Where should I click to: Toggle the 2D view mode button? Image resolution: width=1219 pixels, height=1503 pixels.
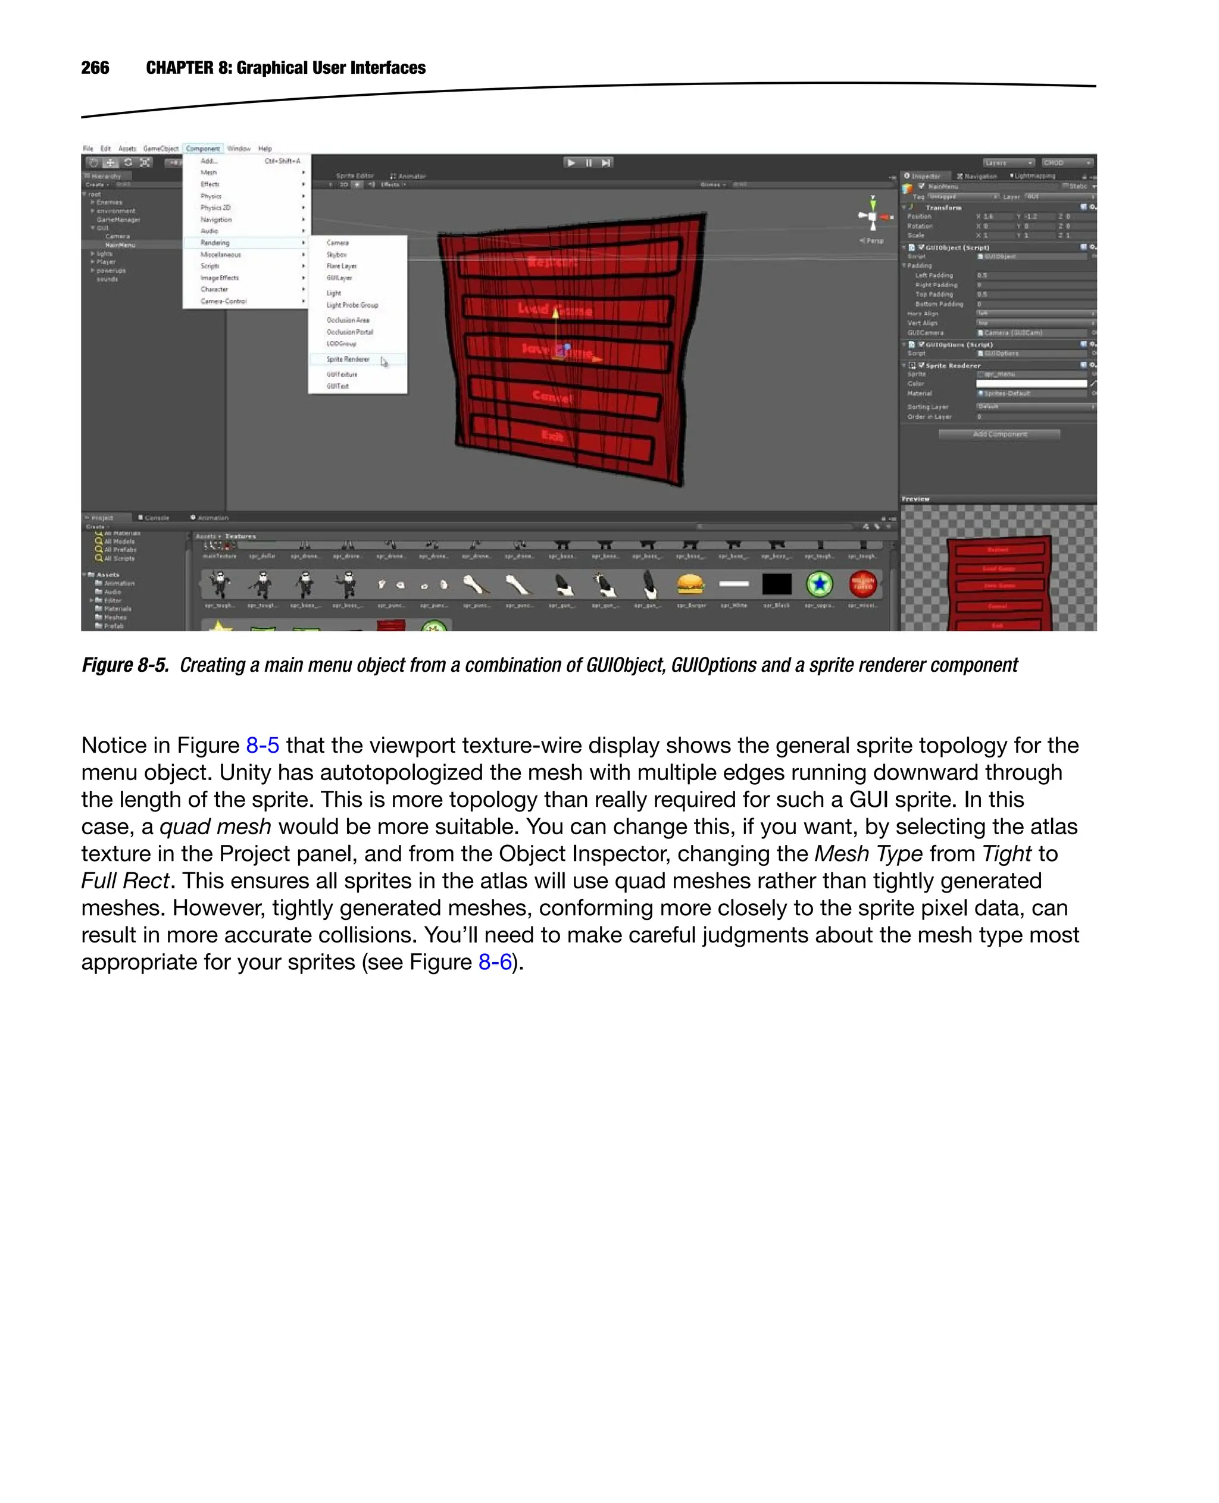point(344,184)
